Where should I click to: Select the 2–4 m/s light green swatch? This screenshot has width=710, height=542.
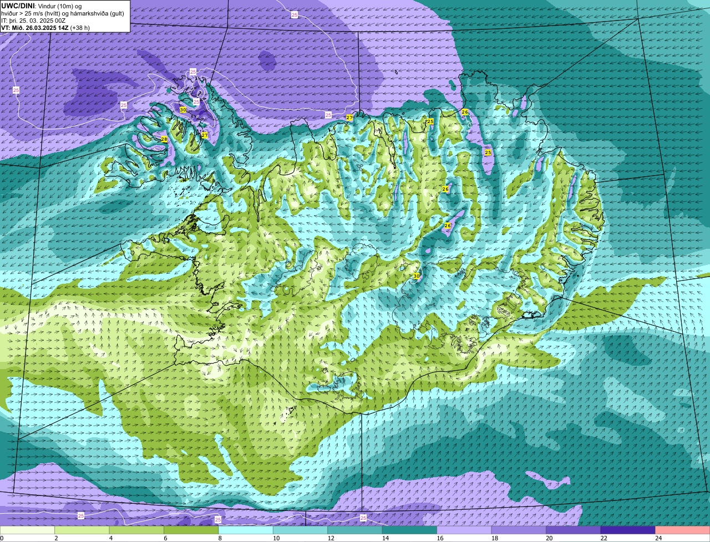point(82,530)
